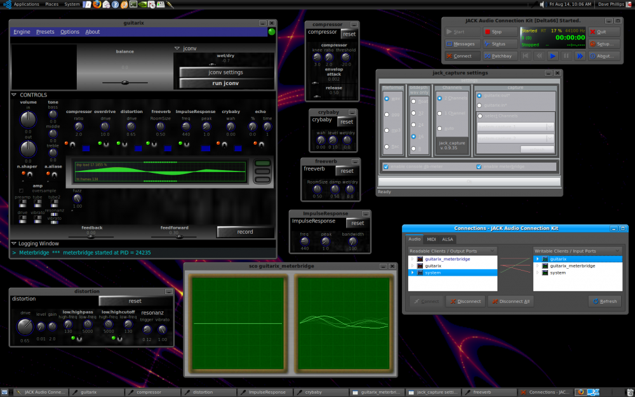Screen dimensions: 635x397
Task: Click the tone treble knob
Action: [x=53, y=152]
